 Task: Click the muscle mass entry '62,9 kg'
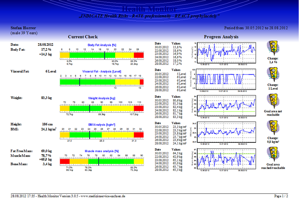pos(178,157)
